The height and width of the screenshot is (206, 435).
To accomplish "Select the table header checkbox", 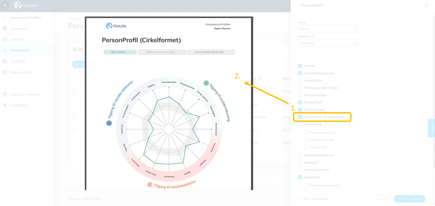I will point(74,79).
